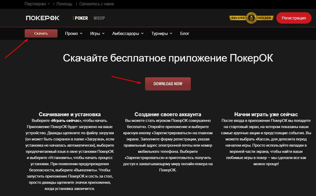Click the page headline Скачайте бесплатное приложение ПокерОК
Image resolution: width=316 pixels, height=196 pixels.
pos(168,58)
